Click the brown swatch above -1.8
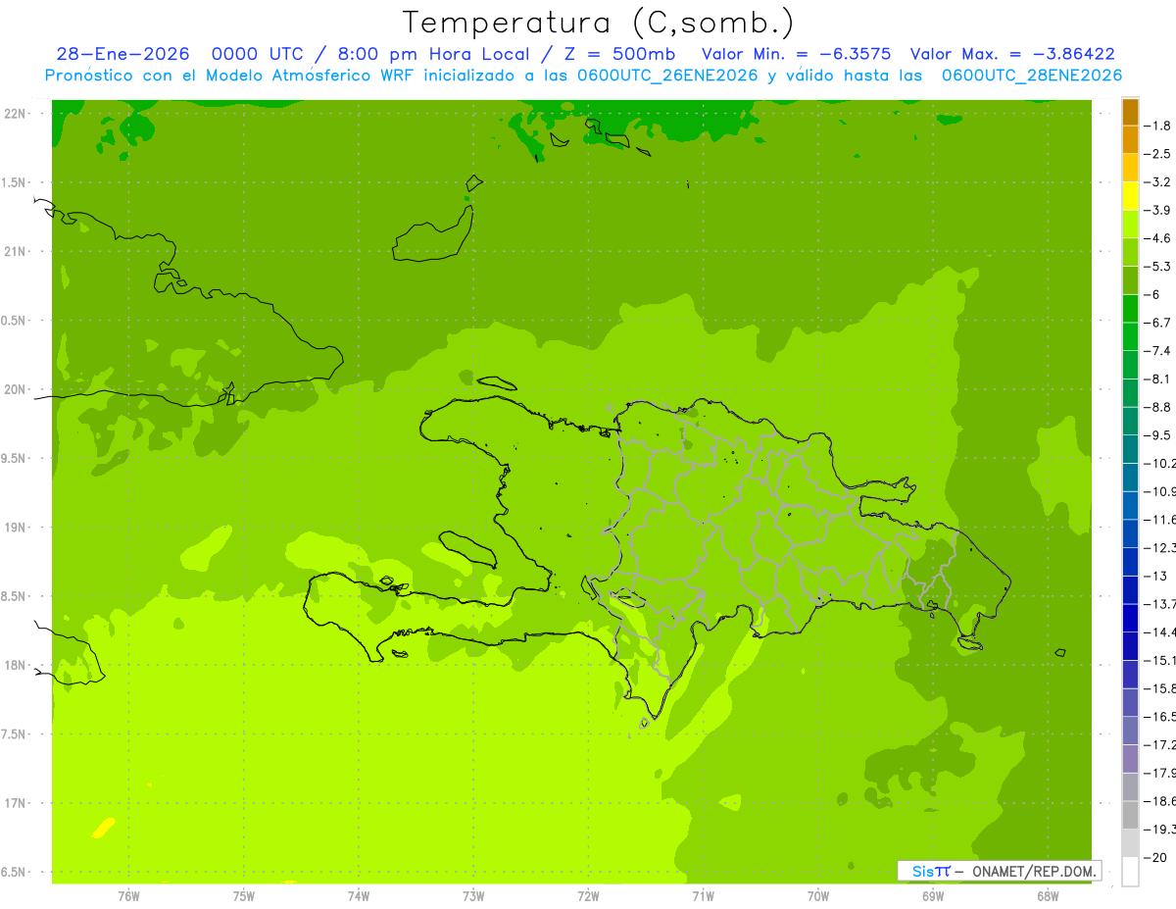This screenshot has height=909, width=1176. [x=1130, y=112]
